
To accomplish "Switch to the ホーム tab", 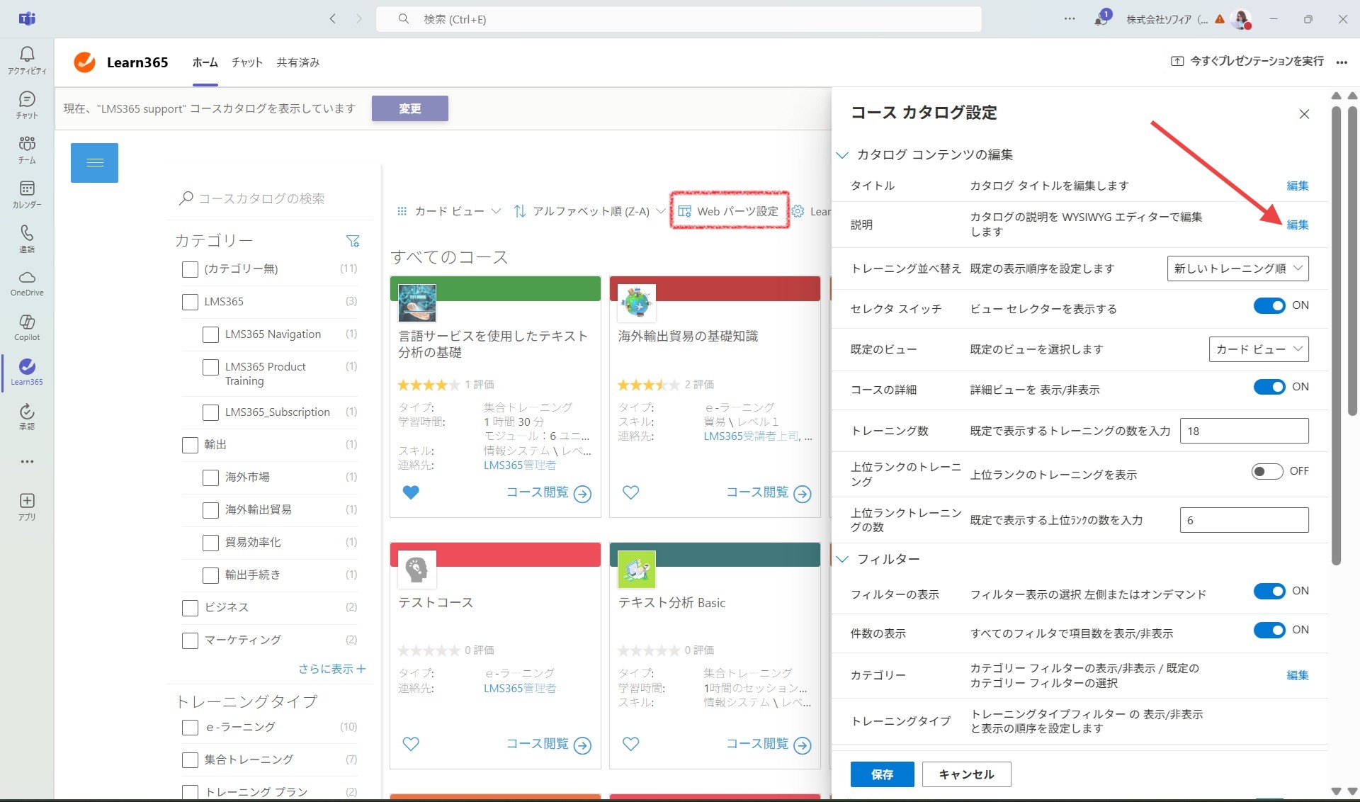I will tap(205, 62).
